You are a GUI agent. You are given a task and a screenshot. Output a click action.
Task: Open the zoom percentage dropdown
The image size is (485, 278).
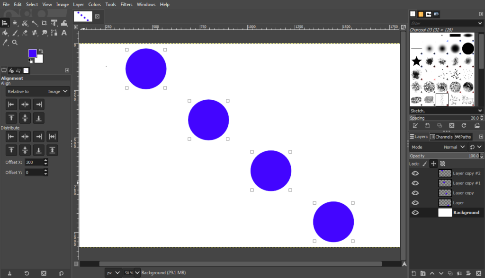137,273
